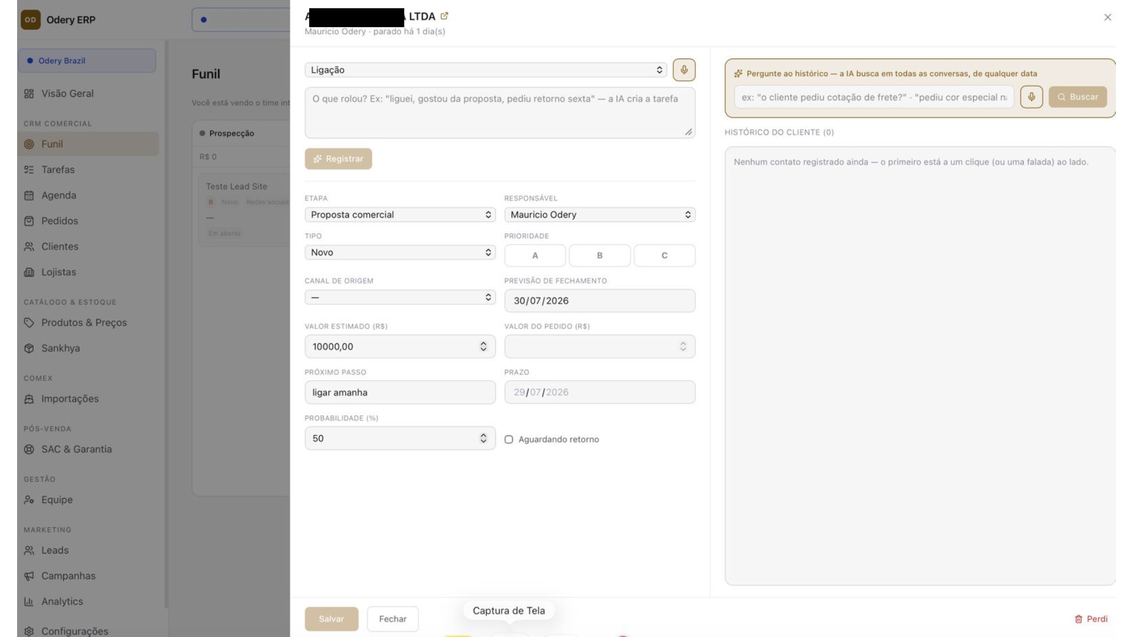Set priority to C

pyautogui.click(x=664, y=255)
